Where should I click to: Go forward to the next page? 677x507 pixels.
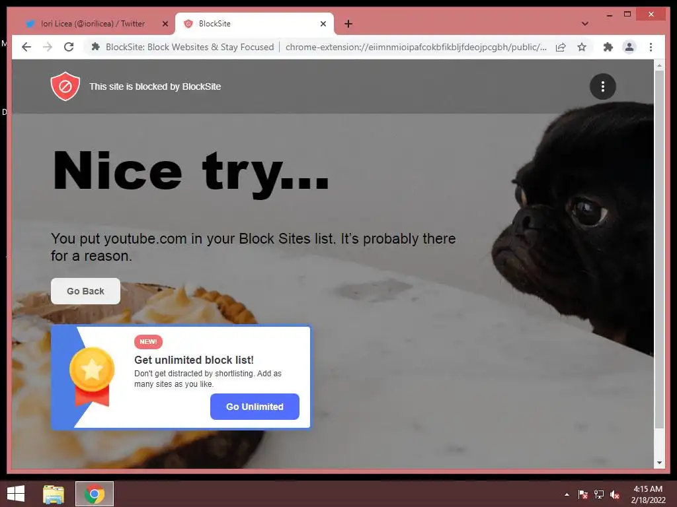pyautogui.click(x=48, y=47)
